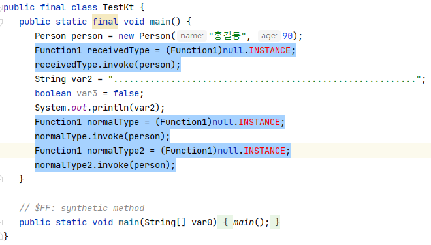
Task: Click the dotted string literal of var2
Action: (x=264, y=79)
